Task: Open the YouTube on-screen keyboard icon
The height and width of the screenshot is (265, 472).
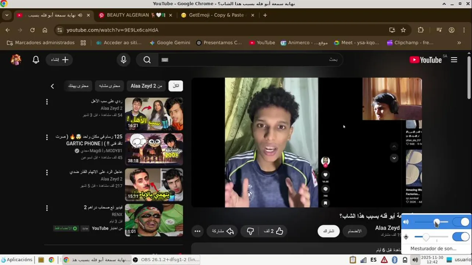Action: pyautogui.click(x=165, y=60)
